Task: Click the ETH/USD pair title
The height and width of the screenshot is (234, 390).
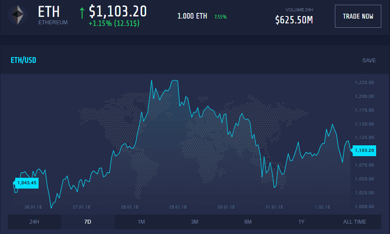Action: [x=23, y=60]
